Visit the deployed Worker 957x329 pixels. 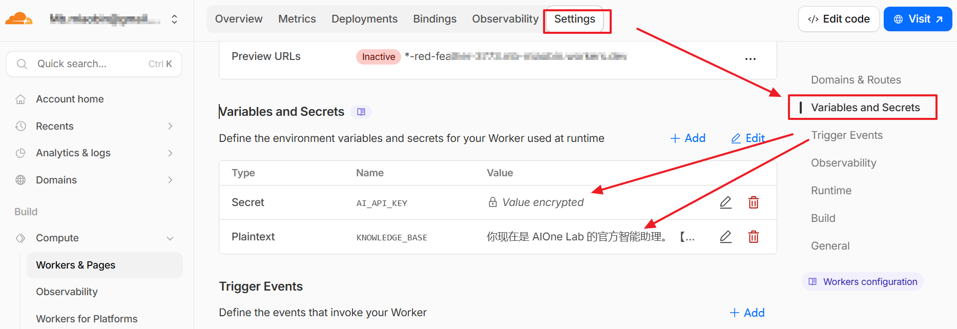[918, 18]
